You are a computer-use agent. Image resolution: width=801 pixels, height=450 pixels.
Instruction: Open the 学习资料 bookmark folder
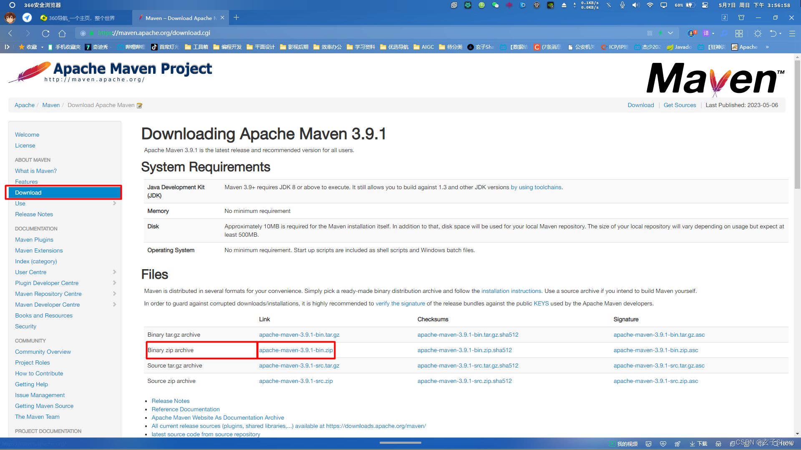point(361,47)
